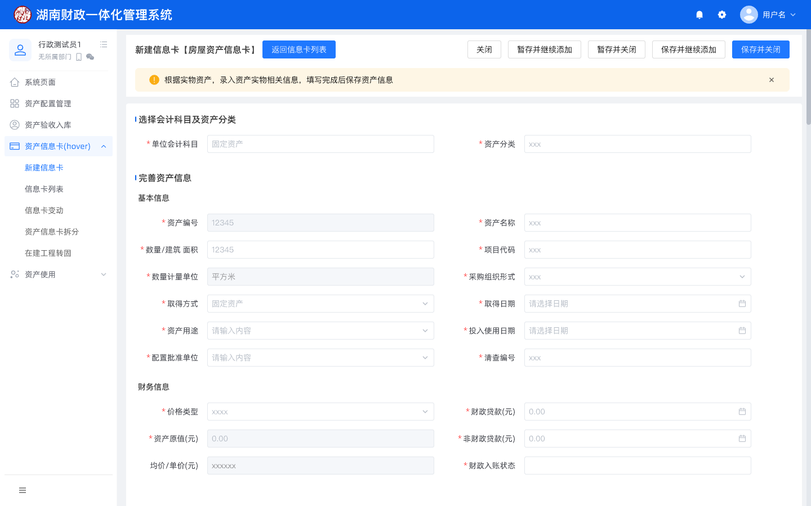The image size is (811, 506).
Task: Click the notification bell icon
Action: point(699,15)
